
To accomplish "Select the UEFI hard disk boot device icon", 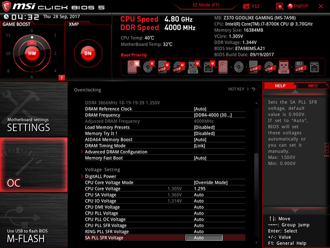I will (133, 67).
